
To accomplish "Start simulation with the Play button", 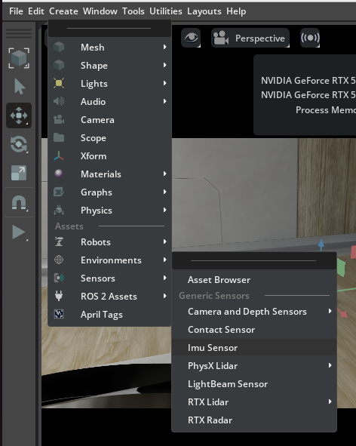I will [x=19, y=232].
